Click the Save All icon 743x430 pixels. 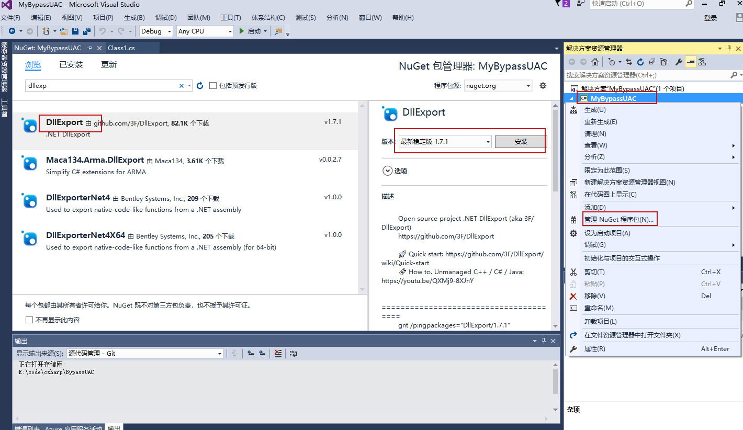pos(87,31)
